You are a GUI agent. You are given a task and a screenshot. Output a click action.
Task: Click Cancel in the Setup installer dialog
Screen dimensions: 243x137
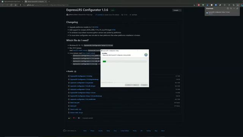pos(144,85)
